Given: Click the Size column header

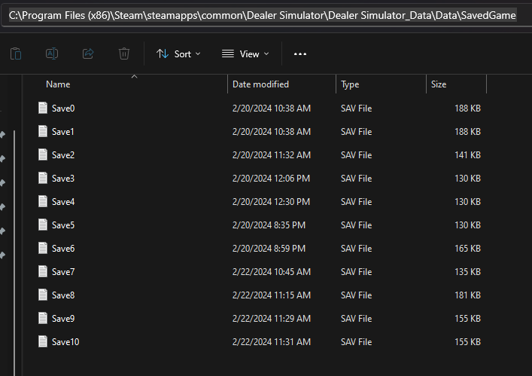Looking at the screenshot, I should coord(439,84).
